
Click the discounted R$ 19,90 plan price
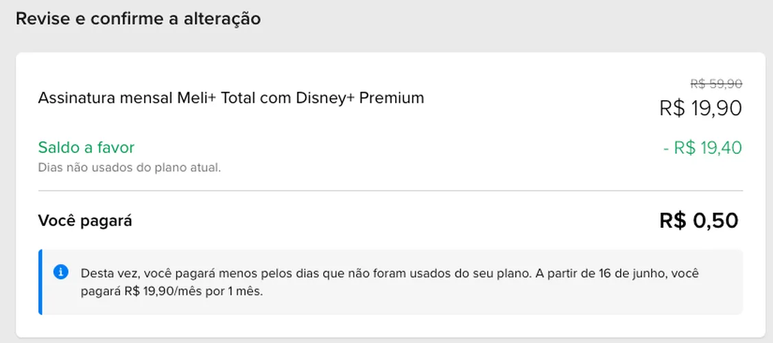pyautogui.click(x=700, y=108)
